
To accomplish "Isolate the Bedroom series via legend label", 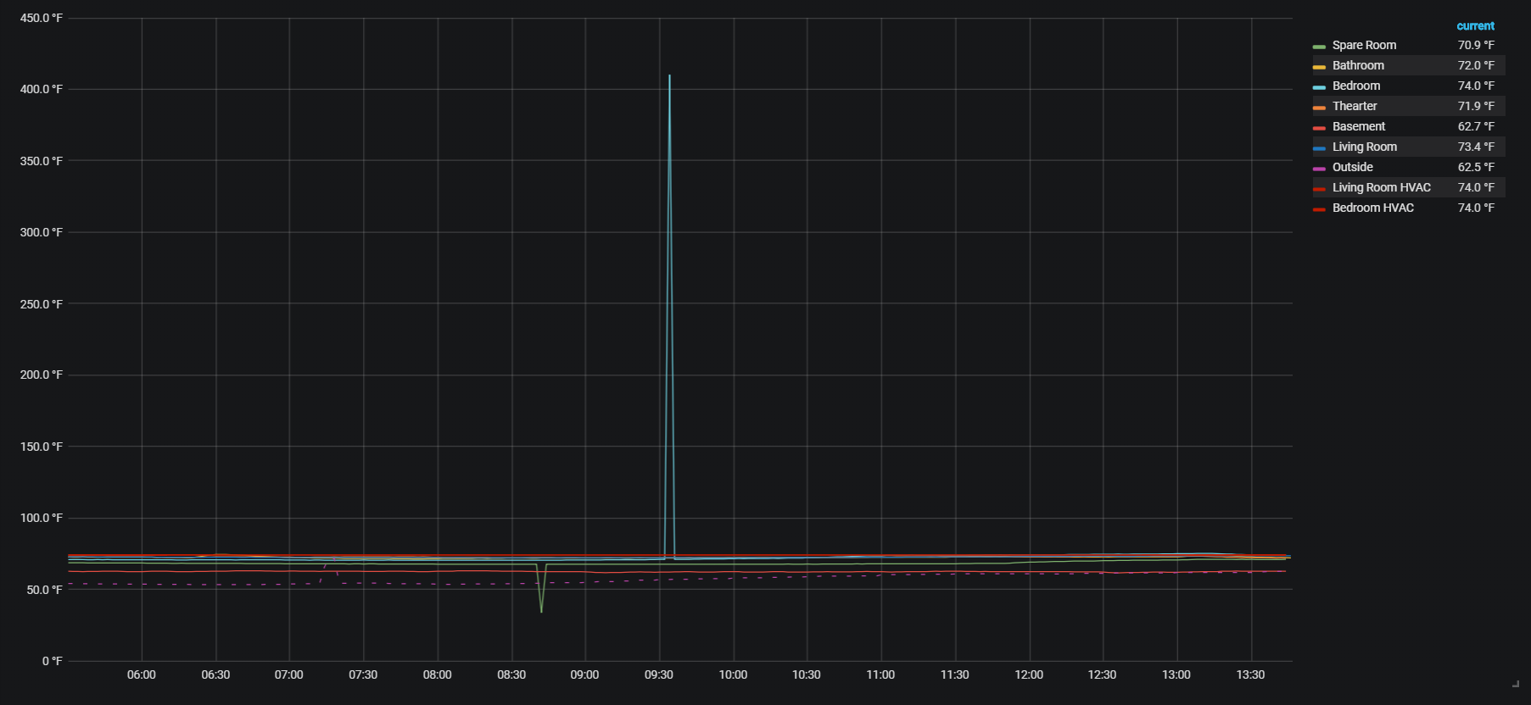I will tap(1355, 86).
